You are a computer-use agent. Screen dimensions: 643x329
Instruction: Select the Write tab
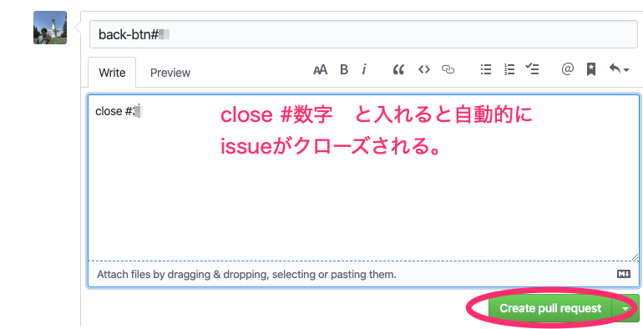click(112, 73)
